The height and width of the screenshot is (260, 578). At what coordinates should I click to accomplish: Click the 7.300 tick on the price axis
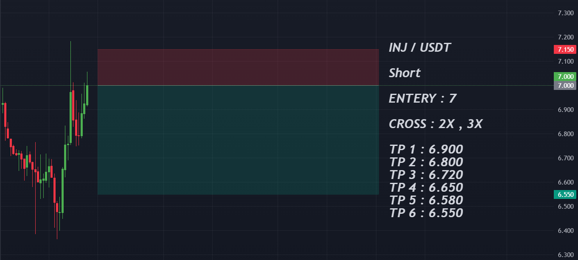pos(565,13)
